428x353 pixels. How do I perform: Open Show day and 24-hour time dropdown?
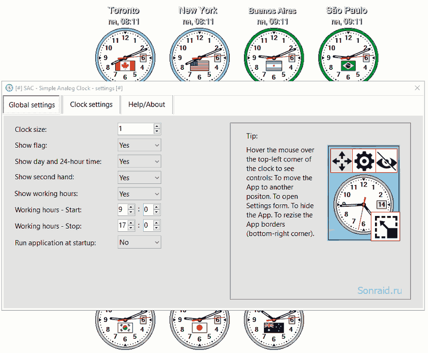pyautogui.click(x=140, y=161)
